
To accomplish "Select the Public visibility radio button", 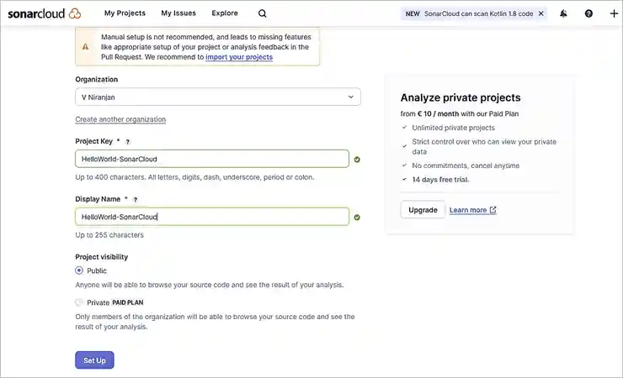I will [x=79, y=270].
